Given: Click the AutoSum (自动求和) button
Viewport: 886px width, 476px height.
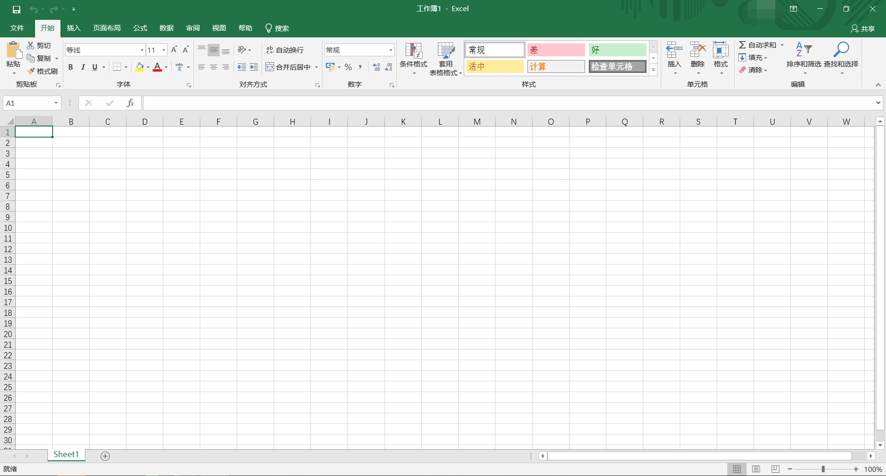Looking at the screenshot, I should 757,45.
